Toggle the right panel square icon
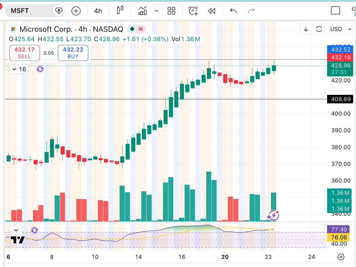 pos(335,10)
